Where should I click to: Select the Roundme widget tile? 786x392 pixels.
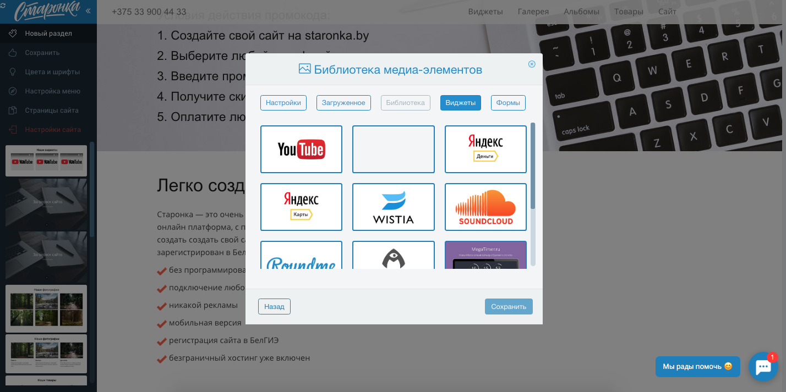coord(301,255)
